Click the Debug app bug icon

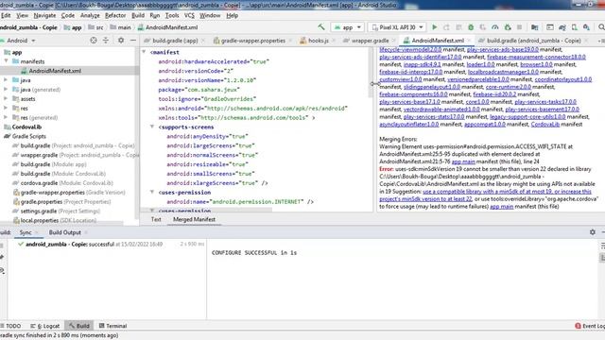471,27
